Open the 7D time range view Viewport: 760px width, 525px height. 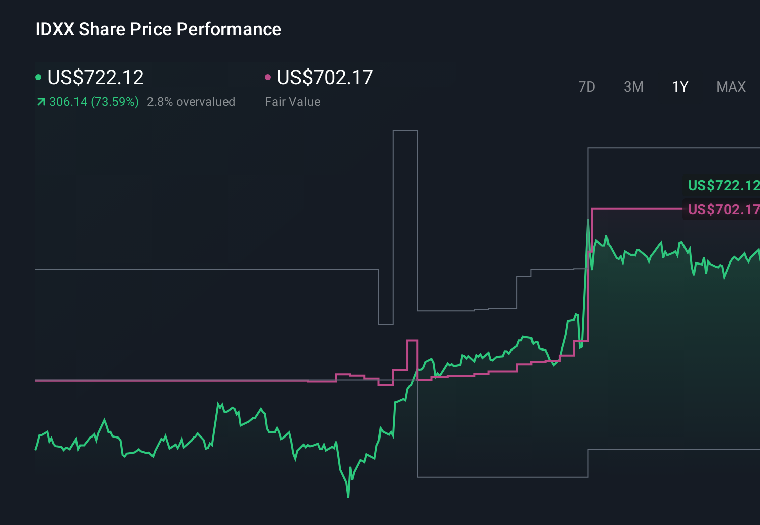(x=587, y=86)
